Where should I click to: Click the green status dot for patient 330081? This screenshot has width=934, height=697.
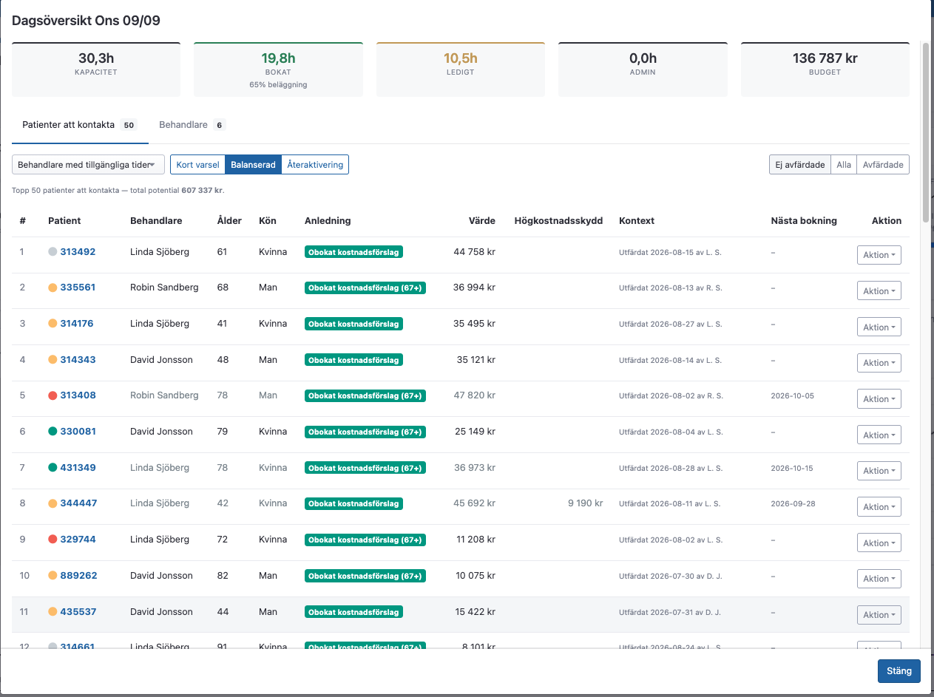tap(53, 432)
